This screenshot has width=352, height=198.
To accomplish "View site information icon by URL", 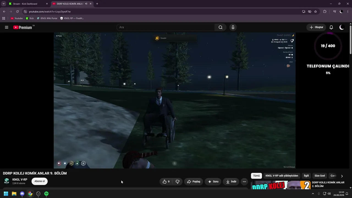I will [25, 12].
